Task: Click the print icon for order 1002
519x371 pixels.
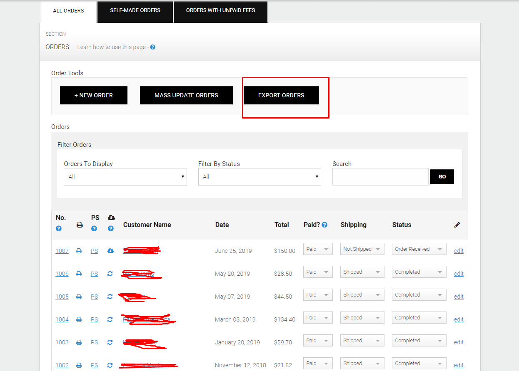Action: (79, 365)
